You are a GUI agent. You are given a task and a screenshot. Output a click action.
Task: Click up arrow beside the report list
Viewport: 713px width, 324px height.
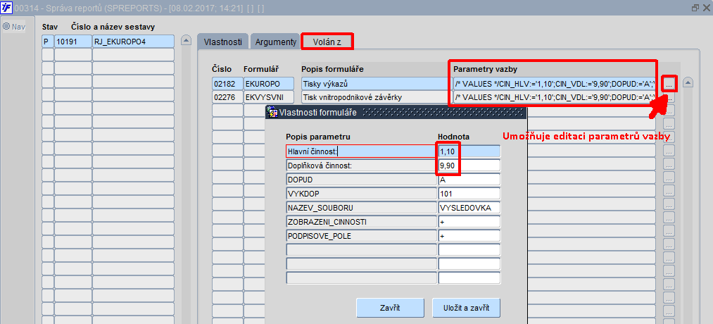point(186,41)
